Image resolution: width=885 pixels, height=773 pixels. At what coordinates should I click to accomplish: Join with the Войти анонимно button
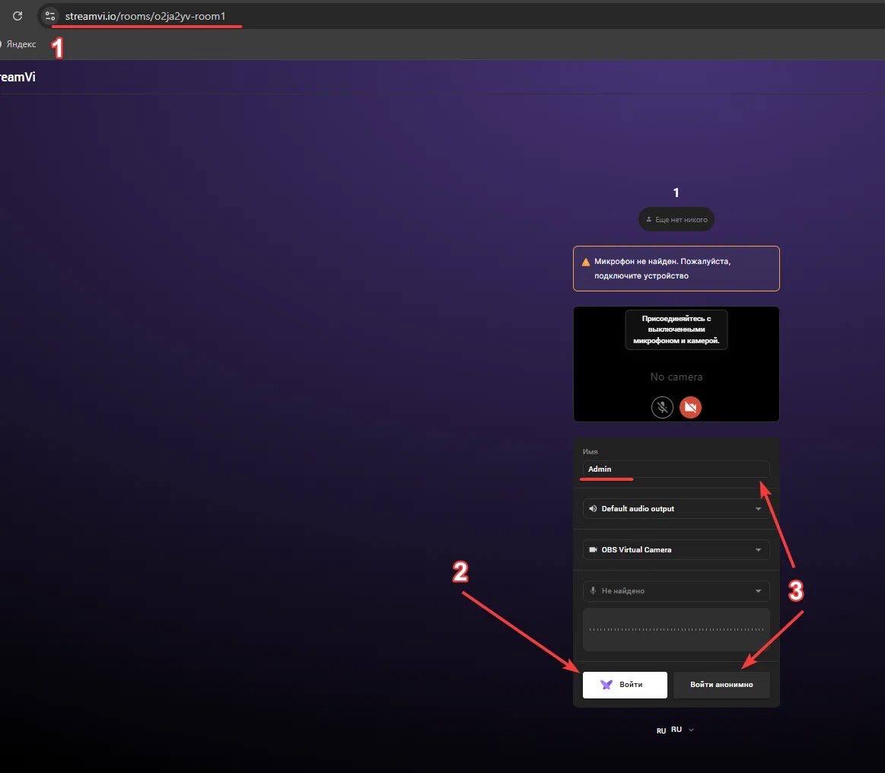tap(721, 685)
